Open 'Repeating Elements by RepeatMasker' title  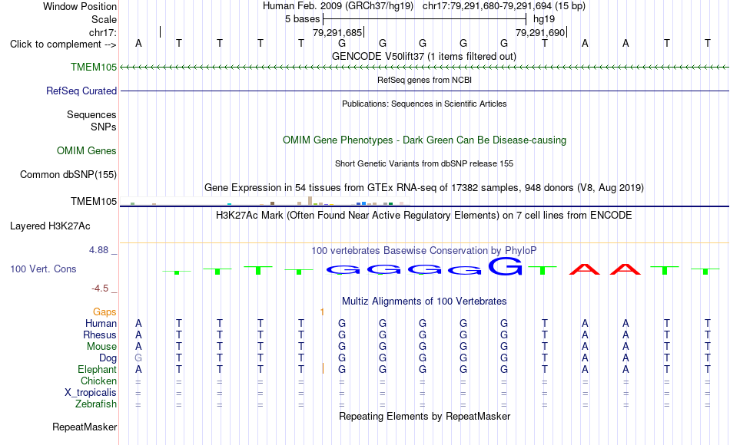(x=425, y=417)
